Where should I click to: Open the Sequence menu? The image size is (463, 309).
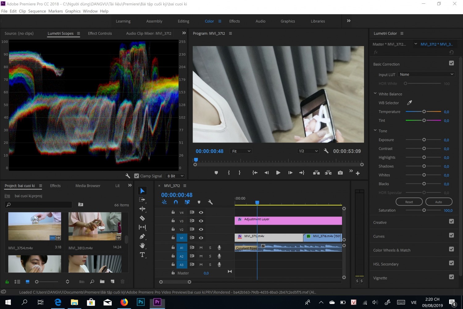pos(37,11)
